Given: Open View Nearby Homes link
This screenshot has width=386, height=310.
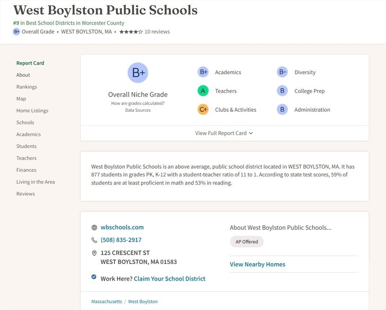Looking at the screenshot, I should (x=258, y=264).
